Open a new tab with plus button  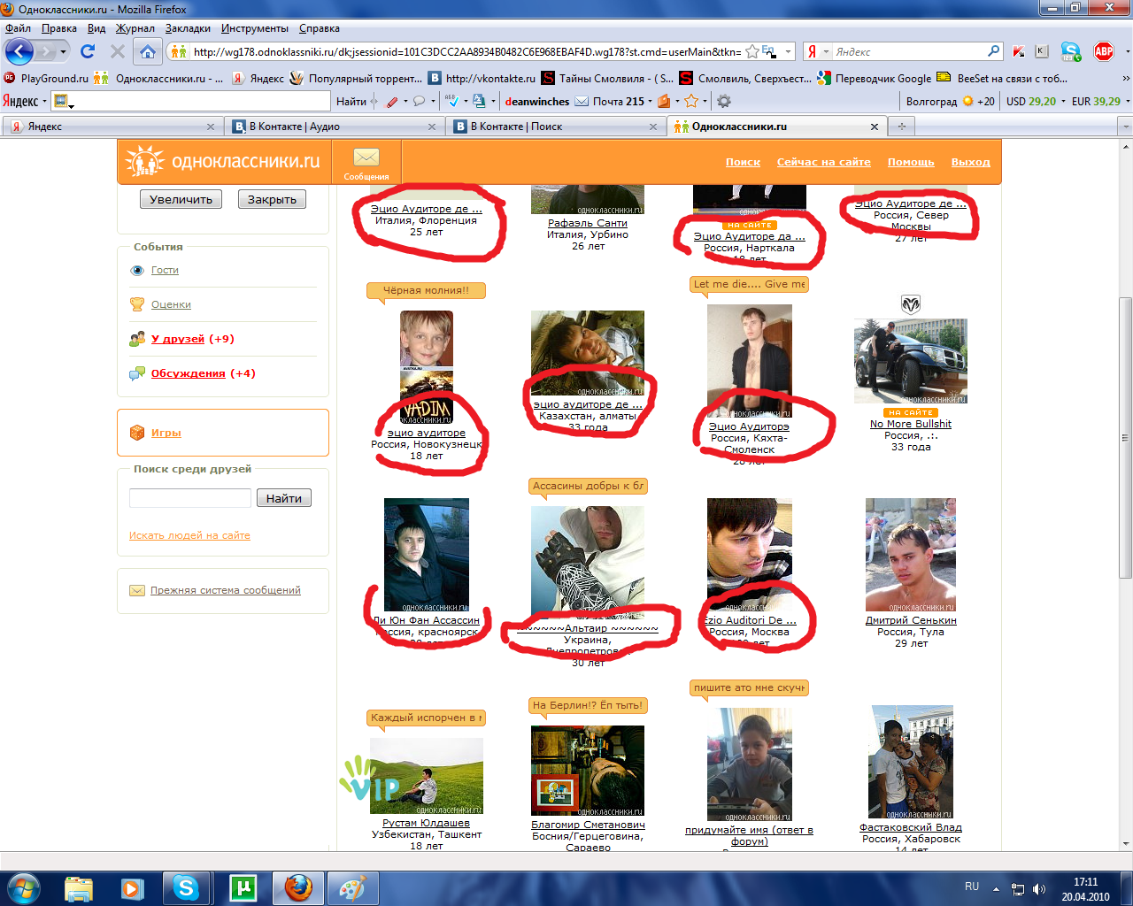pos(902,127)
